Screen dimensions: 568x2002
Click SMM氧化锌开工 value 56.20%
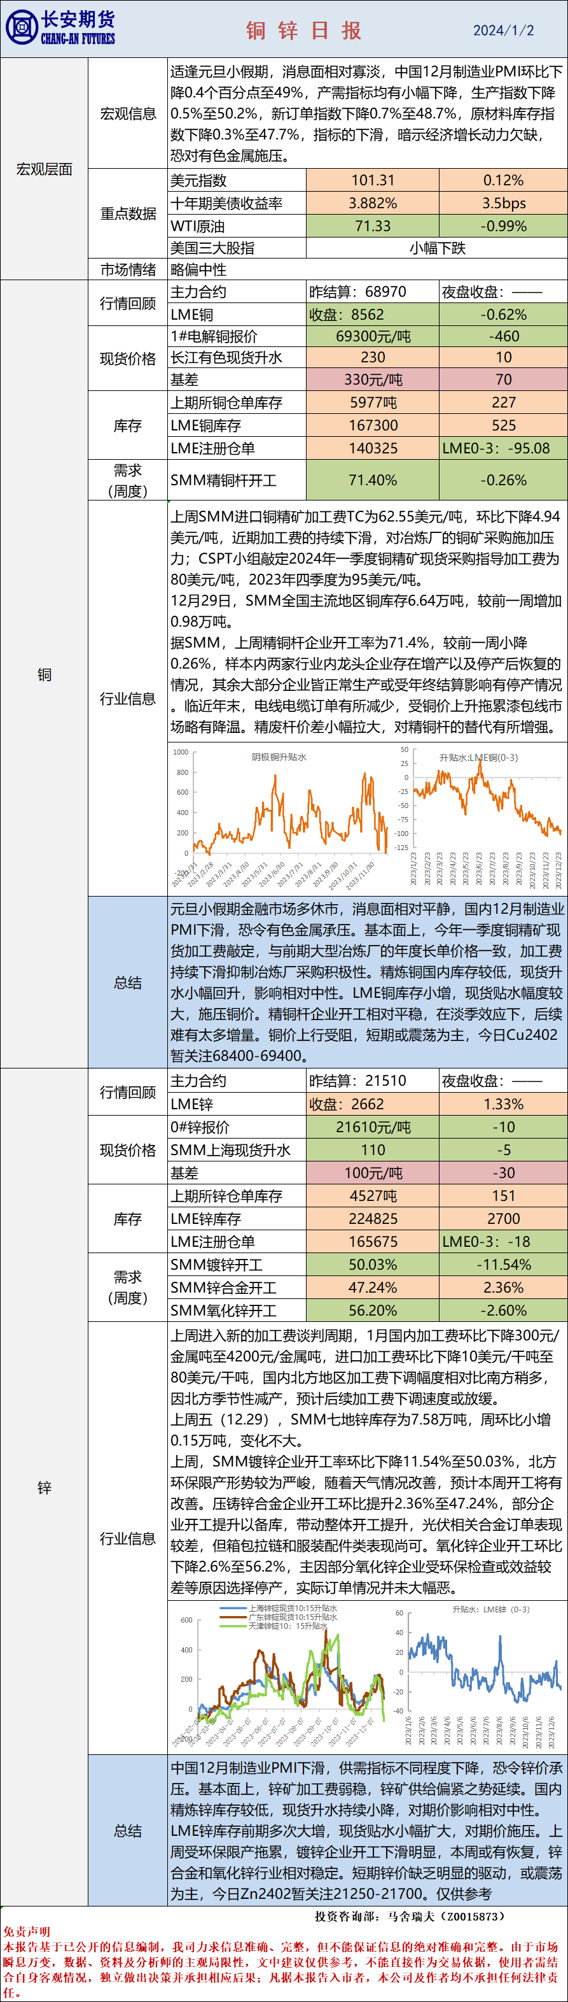point(373,1310)
